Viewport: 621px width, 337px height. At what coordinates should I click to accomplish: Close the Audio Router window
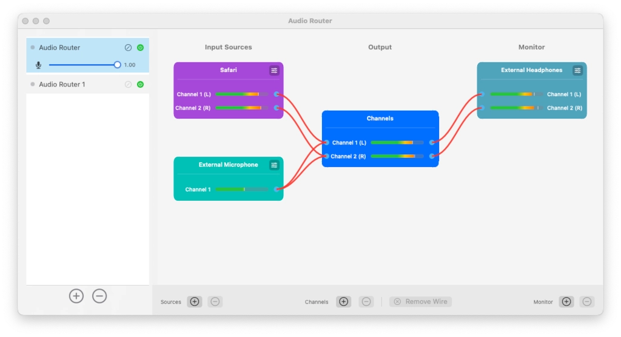pos(25,21)
